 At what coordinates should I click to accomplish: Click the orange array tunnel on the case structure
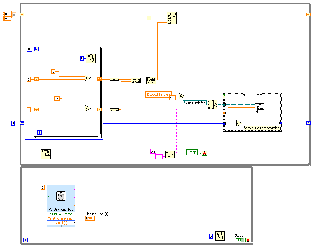coord(224,113)
